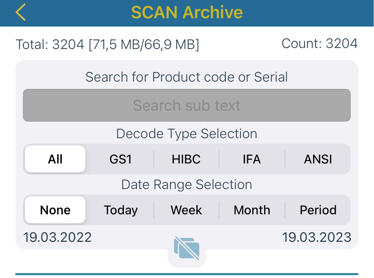Image resolution: width=374 pixels, height=278 pixels.
Task: Tap the Count: 3204 label
Action: [x=320, y=43]
